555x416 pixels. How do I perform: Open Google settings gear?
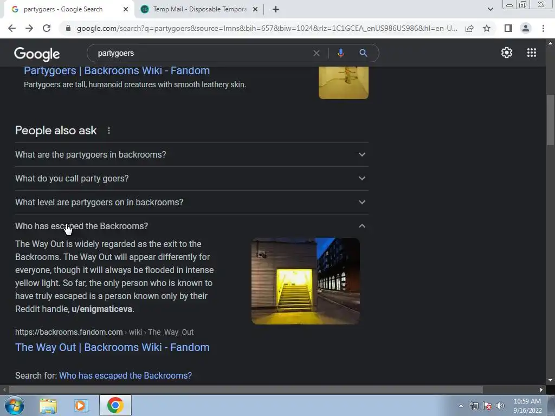pyautogui.click(x=507, y=53)
